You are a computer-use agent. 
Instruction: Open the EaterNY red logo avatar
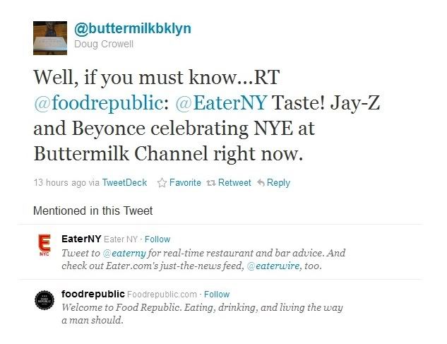click(x=44, y=245)
